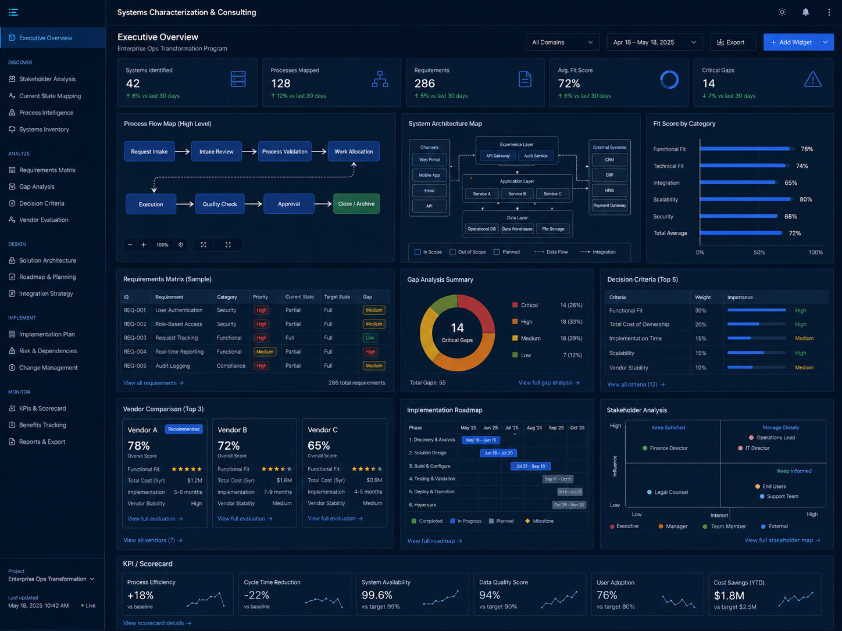Click the fit-to-screen icon in flow map
The width and height of the screenshot is (842, 631).
point(204,245)
